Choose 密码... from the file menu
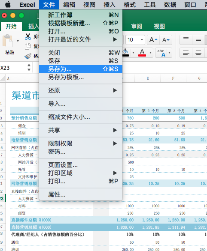This screenshot has width=207, height=251. 81,152
